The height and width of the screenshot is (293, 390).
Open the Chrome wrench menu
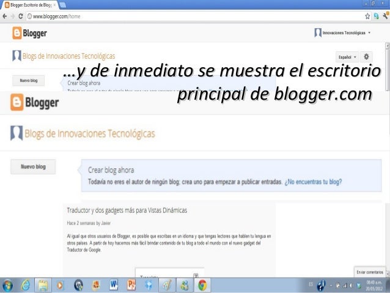click(386, 16)
